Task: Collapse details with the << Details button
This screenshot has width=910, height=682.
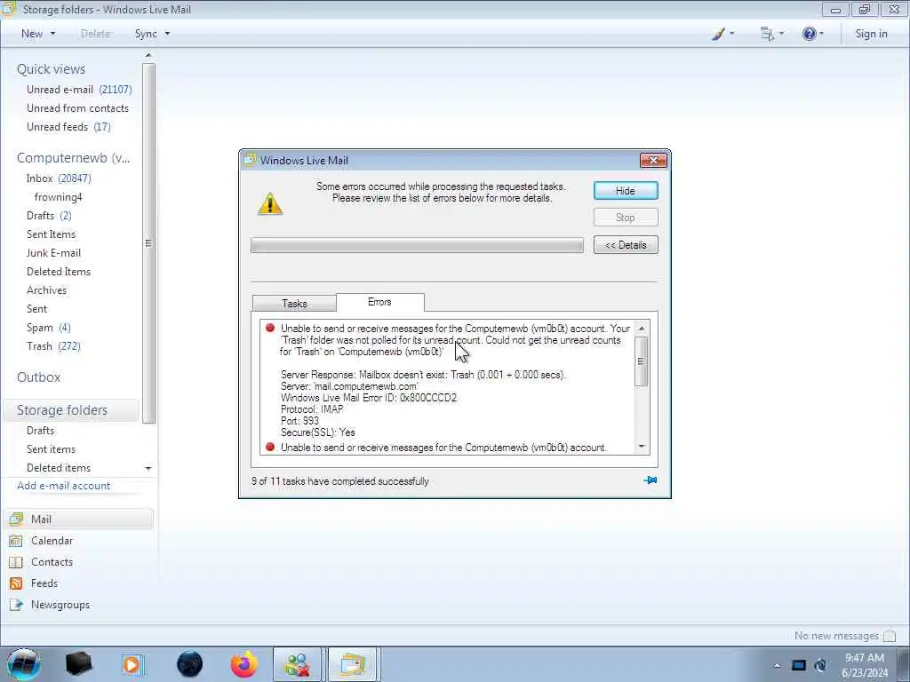Action: [x=626, y=245]
